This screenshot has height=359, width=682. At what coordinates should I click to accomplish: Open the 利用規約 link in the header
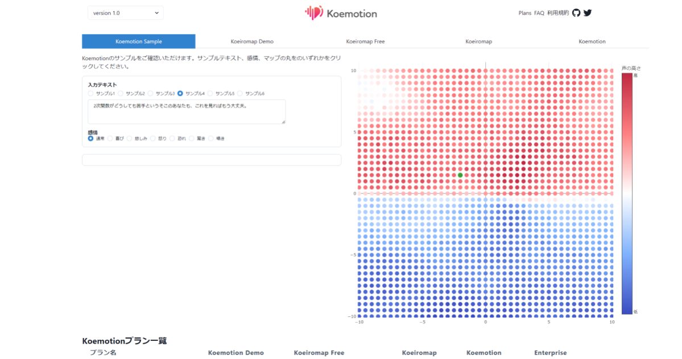tap(557, 13)
